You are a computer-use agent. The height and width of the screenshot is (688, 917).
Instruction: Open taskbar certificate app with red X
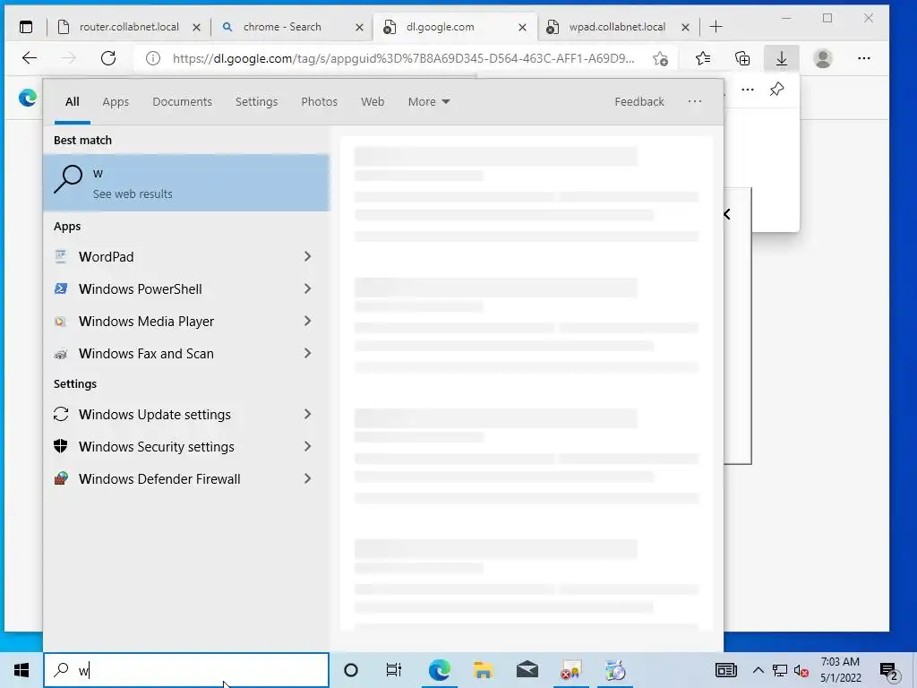[570, 670]
